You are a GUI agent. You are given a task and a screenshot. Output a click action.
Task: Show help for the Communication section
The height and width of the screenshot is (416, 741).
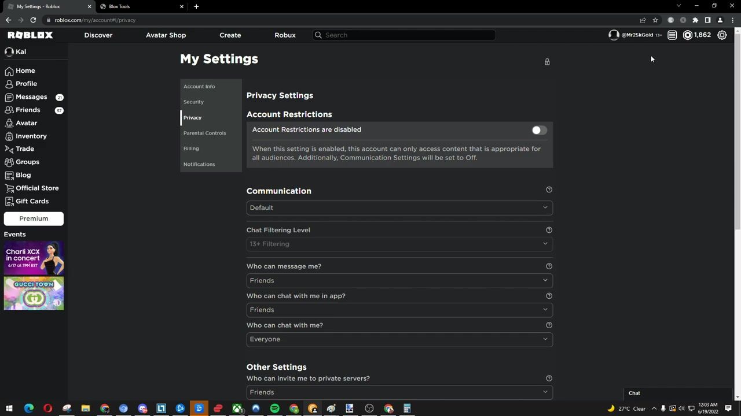pos(549,190)
